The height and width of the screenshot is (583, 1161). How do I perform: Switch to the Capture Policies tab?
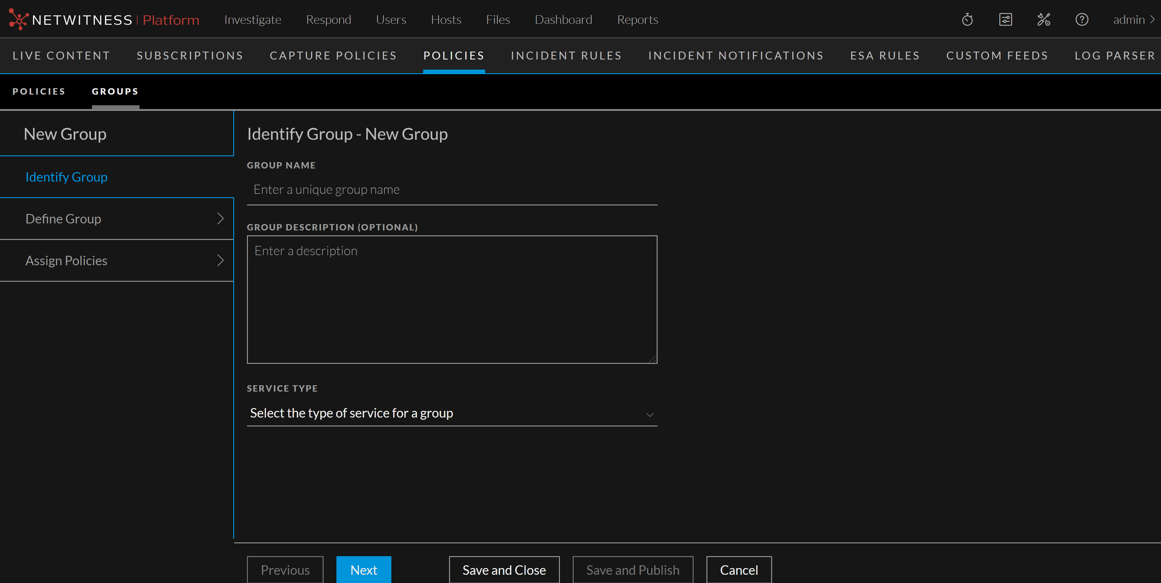click(x=333, y=56)
